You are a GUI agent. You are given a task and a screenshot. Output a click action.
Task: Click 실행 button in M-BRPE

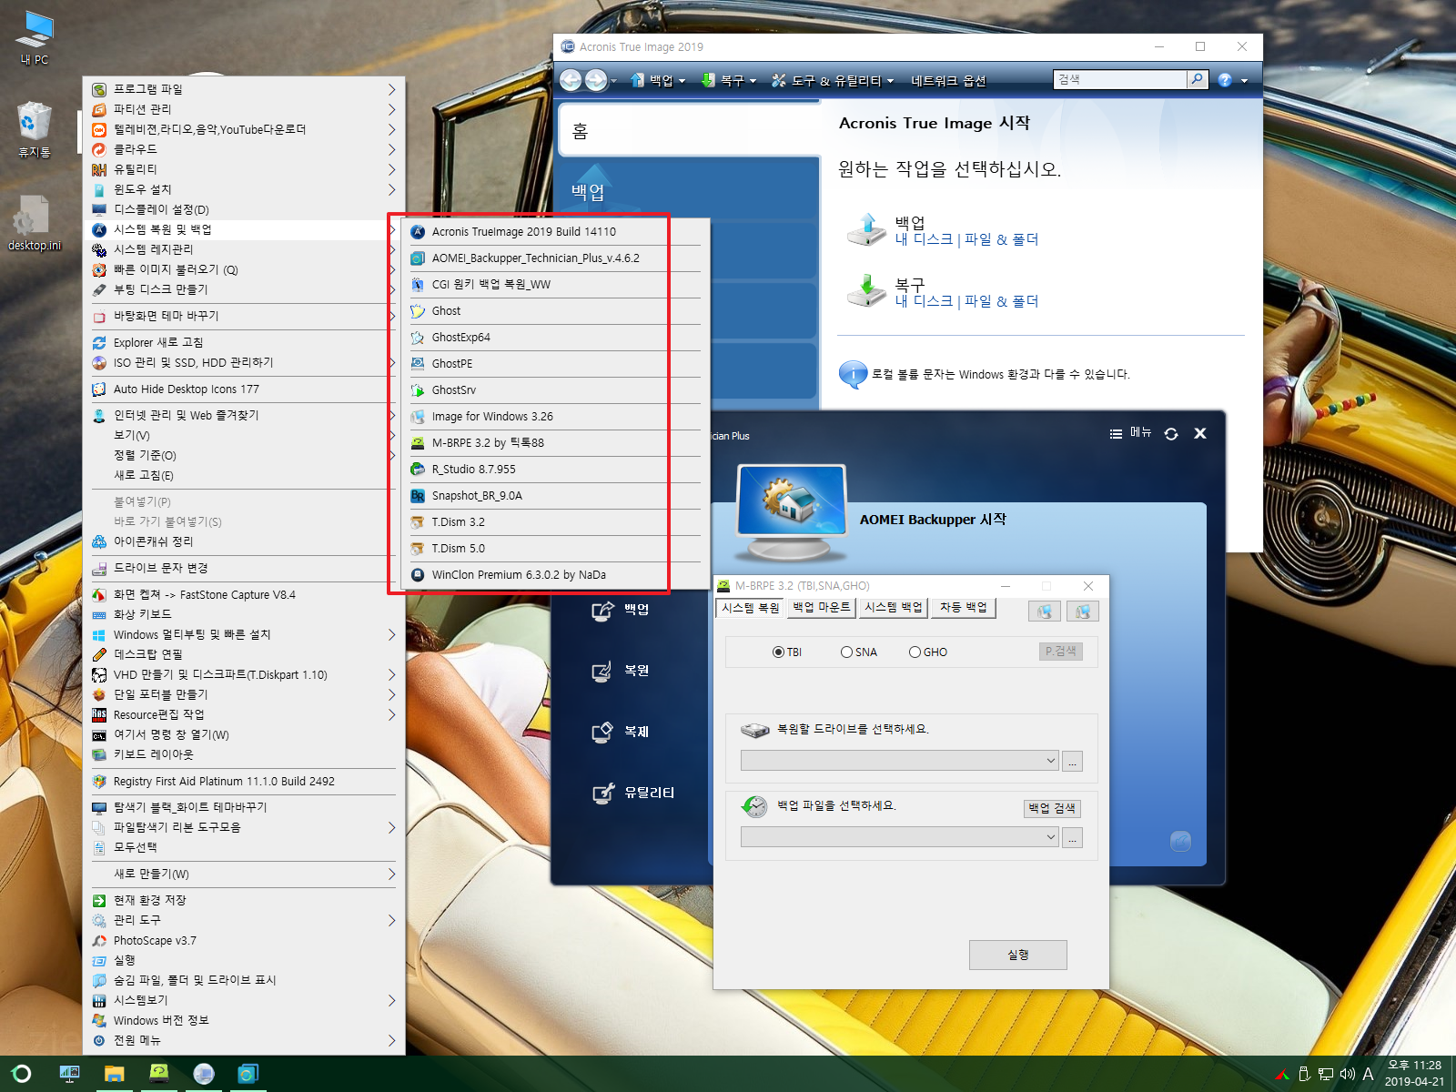click(x=1018, y=955)
